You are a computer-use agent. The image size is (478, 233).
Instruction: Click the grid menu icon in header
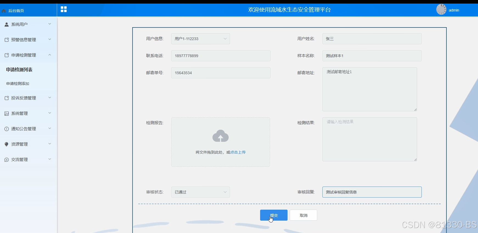click(x=64, y=9)
